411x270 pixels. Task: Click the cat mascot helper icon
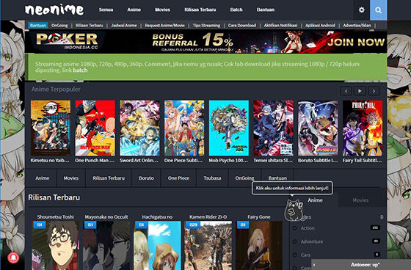pyautogui.click(x=294, y=210)
